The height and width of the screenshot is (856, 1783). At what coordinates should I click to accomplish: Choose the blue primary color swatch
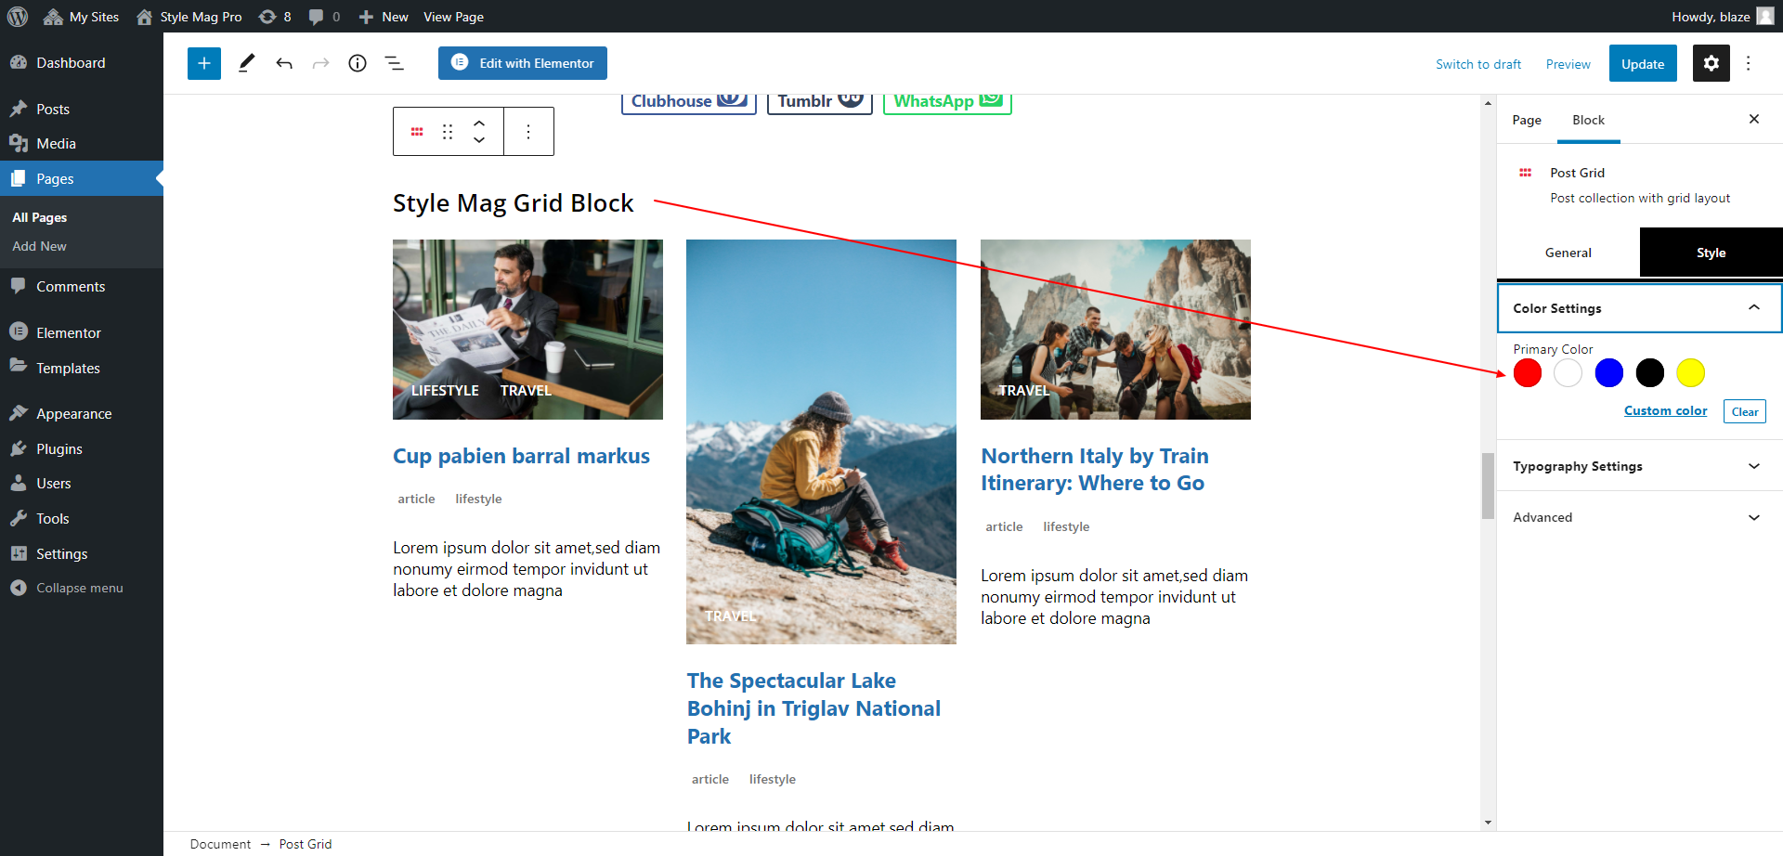point(1608,373)
